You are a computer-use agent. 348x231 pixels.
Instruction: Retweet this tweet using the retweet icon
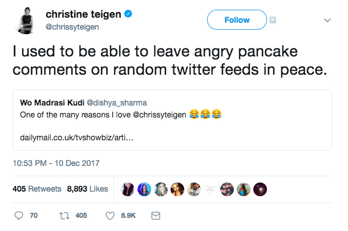(64, 216)
